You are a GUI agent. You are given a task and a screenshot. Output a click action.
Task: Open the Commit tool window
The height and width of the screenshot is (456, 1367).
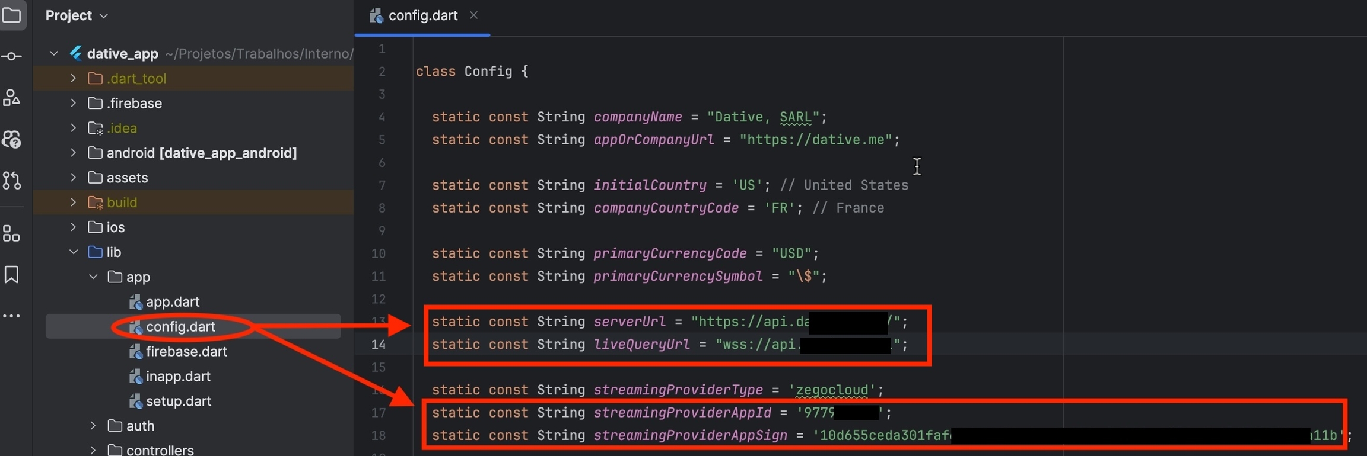click(12, 56)
